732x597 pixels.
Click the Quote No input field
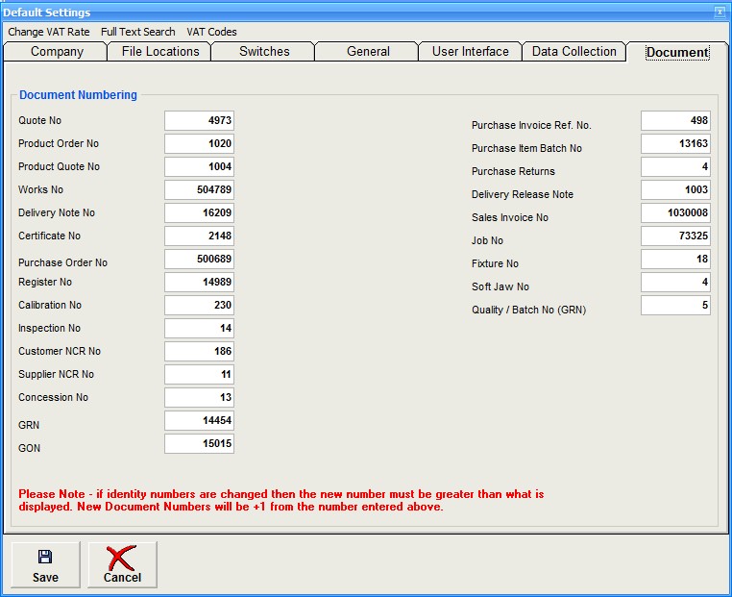(x=199, y=121)
